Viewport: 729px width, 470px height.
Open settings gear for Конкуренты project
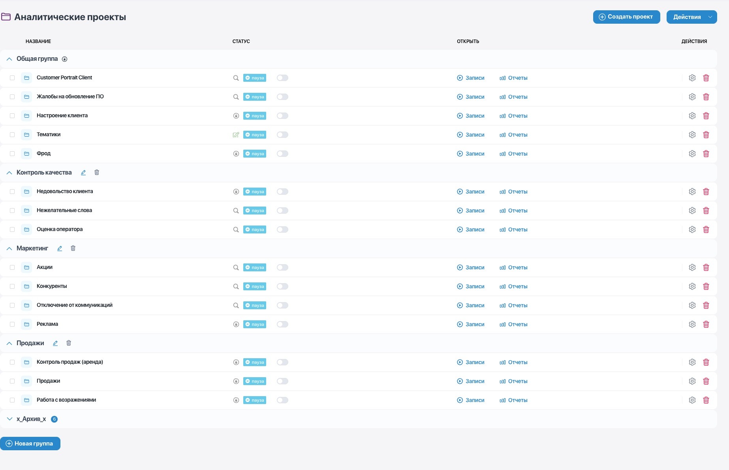pos(692,286)
